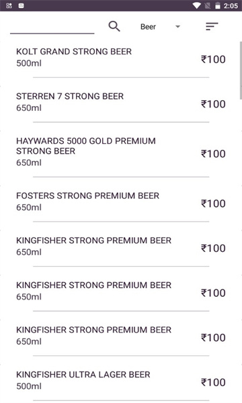Open the sort/filter lines icon
The width and height of the screenshot is (242, 403).
tap(212, 26)
